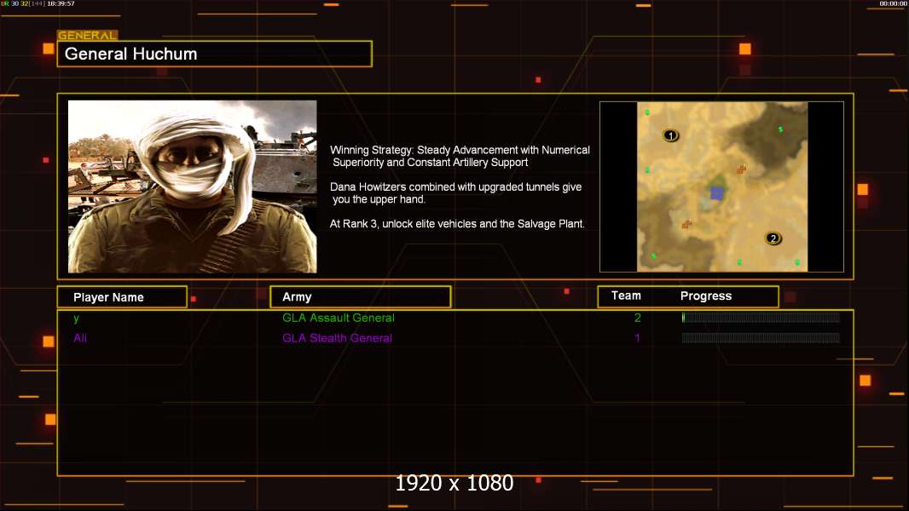Screen dimensions: 909x511
Task: Click the Winning Strategy description text
Action: pos(460,156)
